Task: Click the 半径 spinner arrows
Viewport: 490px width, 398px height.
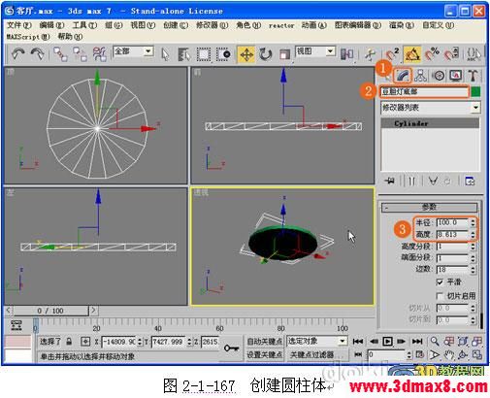Action: (x=473, y=222)
